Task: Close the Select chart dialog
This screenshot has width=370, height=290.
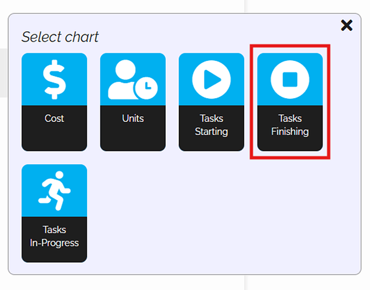Action: coord(346,25)
